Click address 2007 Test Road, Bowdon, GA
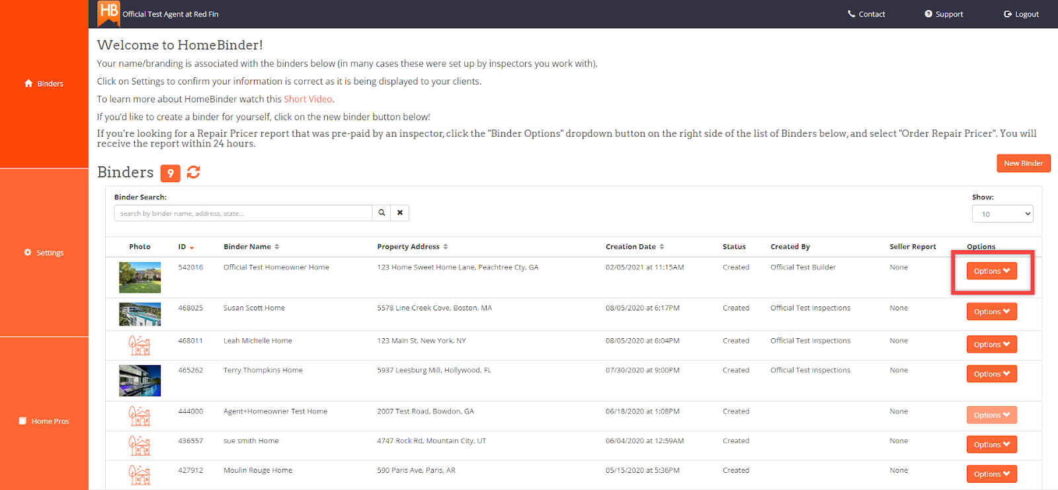Screen dimensions: 1058x490 click(426, 411)
